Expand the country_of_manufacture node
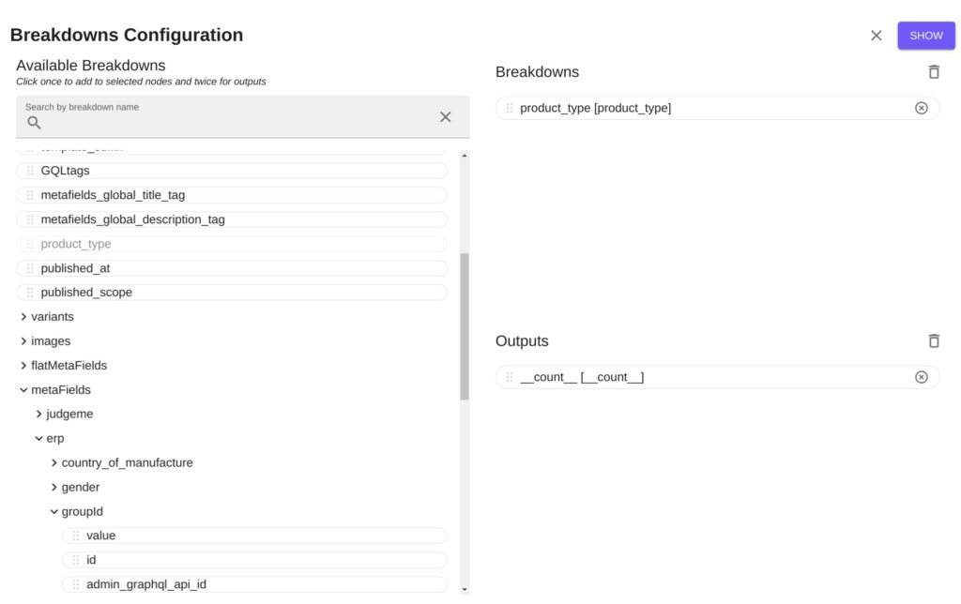The width and height of the screenshot is (961, 604). pos(53,463)
